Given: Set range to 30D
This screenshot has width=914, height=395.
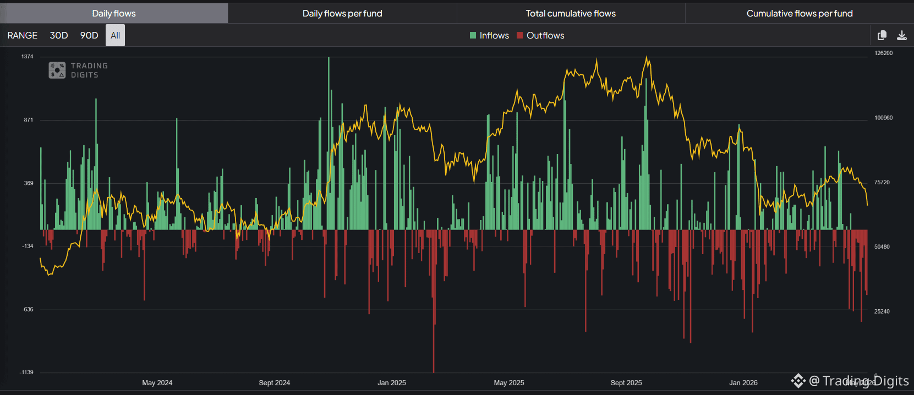Looking at the screenshot, I should 59,35.
